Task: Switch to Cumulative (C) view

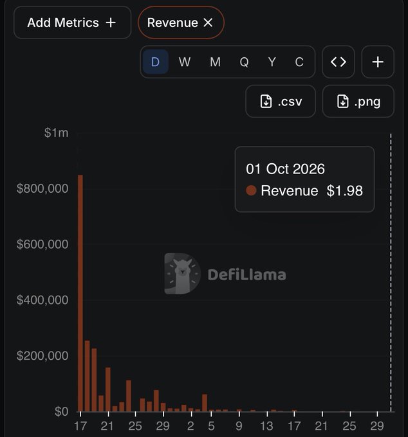Action: [x=299, y=62]
